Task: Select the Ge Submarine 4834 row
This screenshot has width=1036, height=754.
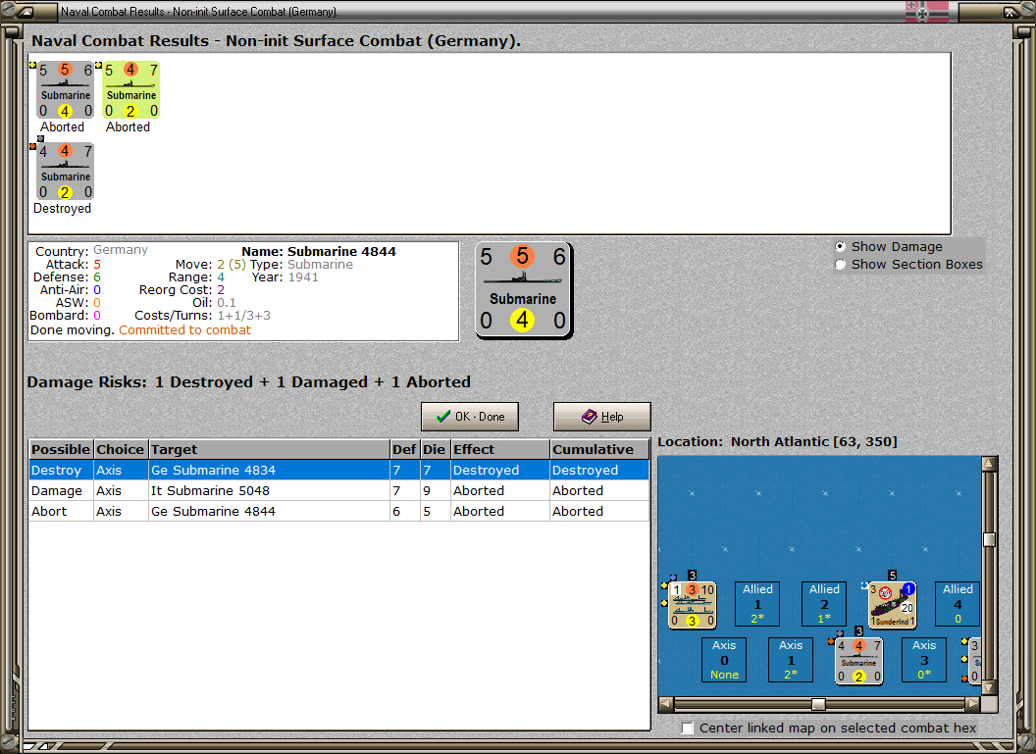Action: [x=338, y=470]
